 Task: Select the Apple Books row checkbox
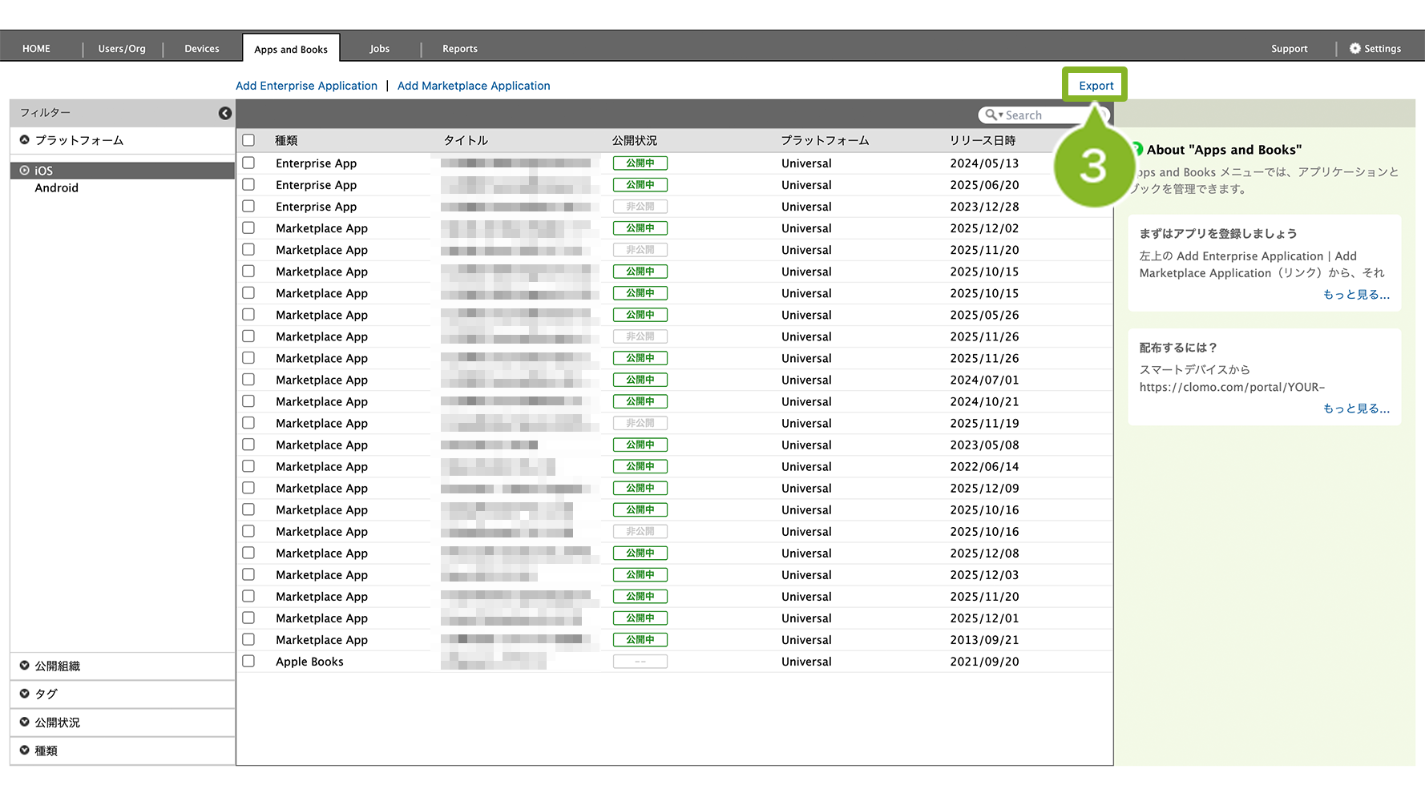pos(248,662)
